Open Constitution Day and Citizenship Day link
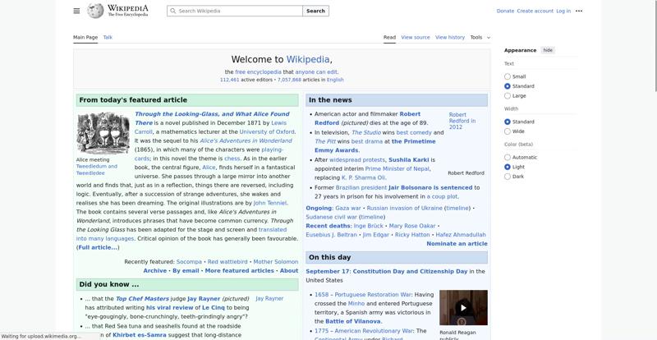 click(x=410, y=272)
